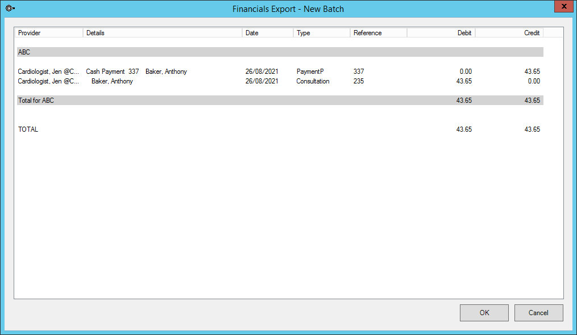Click the application icon in title bar
The width and height of the screenshot is (577, 335).
[10, 8]
